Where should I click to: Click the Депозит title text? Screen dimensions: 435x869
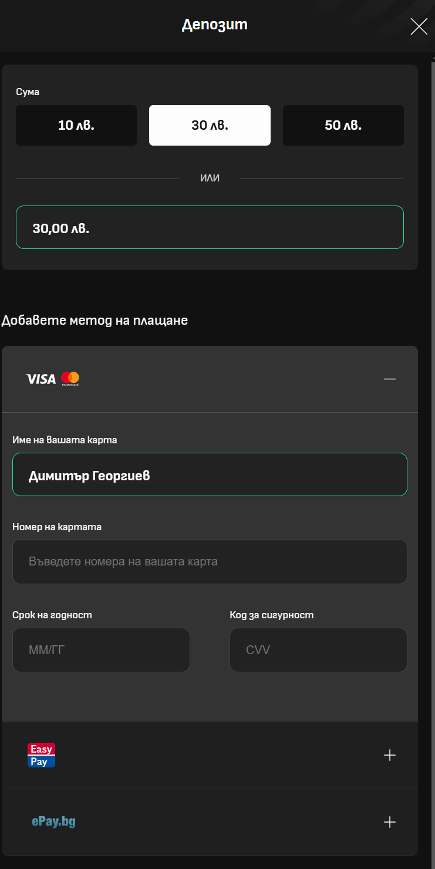tap(215, 25)
